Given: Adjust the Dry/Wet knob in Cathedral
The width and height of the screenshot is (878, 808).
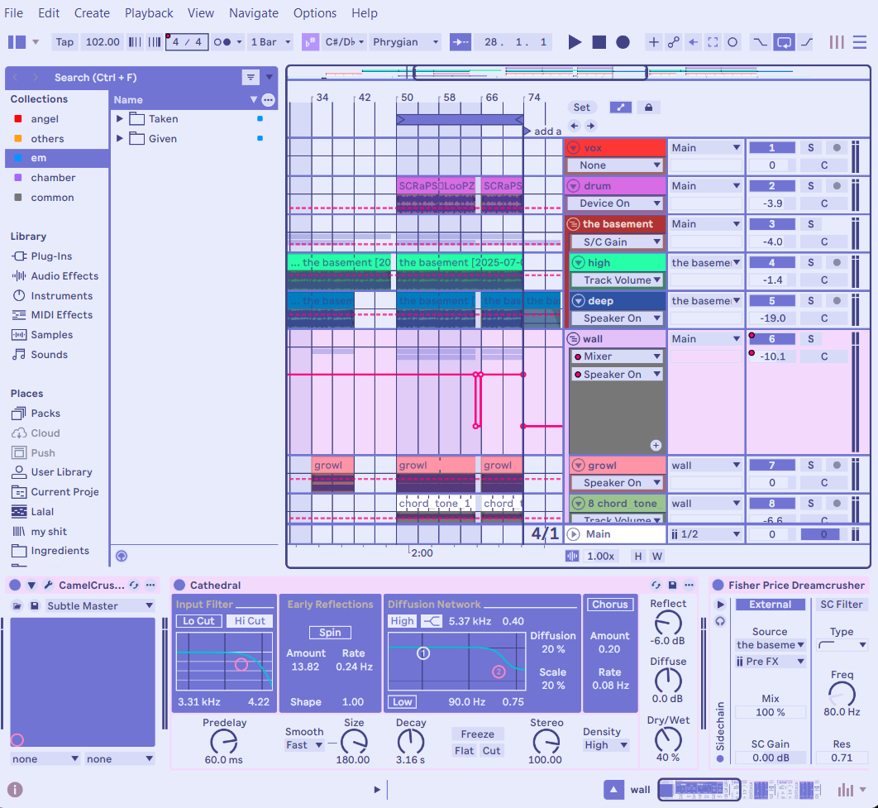Looking at the screenshot, I should [668, 739].
